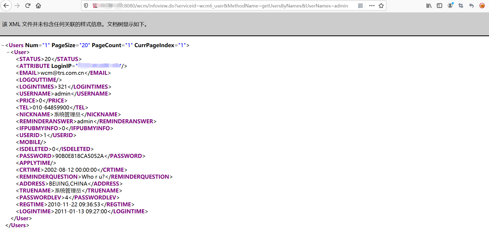Open the browser home page
The image size is (489, 233).
[38, 6]
